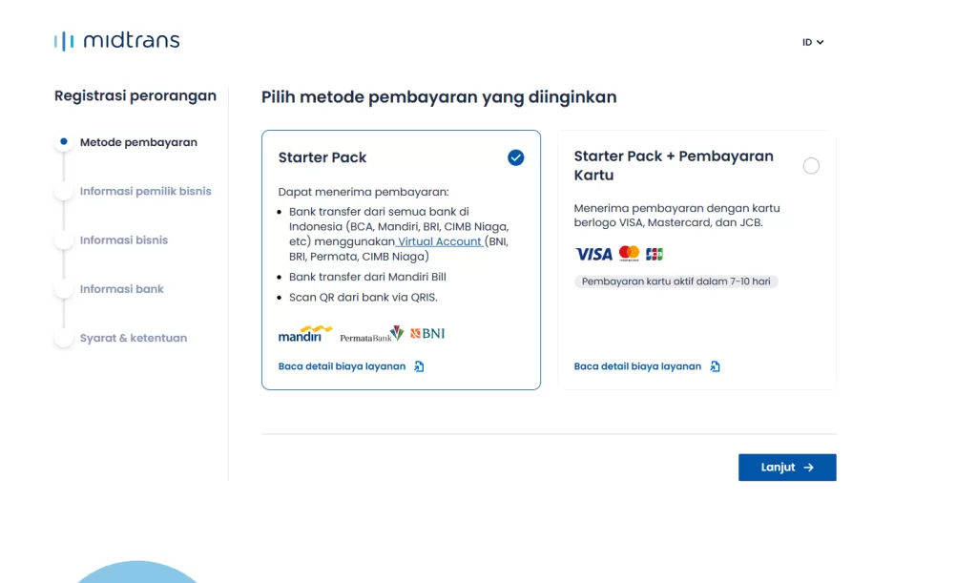Click the BNI bank logo
The height and width of the screenshot is (583, 977).
point(427,334)
